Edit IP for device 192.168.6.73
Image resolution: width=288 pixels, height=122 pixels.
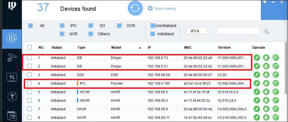(257, 58)
